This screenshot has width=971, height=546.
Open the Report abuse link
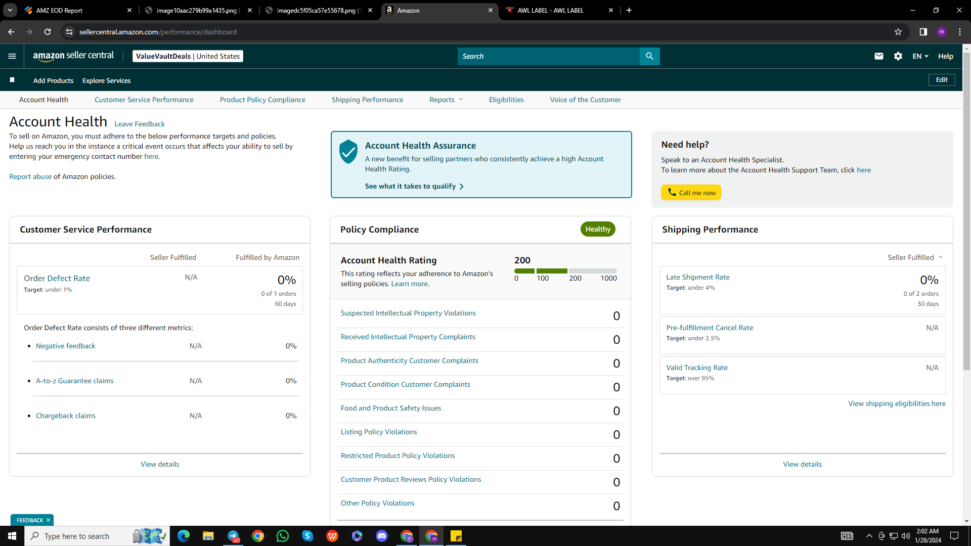click(x=30, y=176)
